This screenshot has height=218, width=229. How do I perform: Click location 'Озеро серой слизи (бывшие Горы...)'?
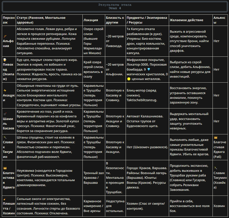tap(93, 41)
